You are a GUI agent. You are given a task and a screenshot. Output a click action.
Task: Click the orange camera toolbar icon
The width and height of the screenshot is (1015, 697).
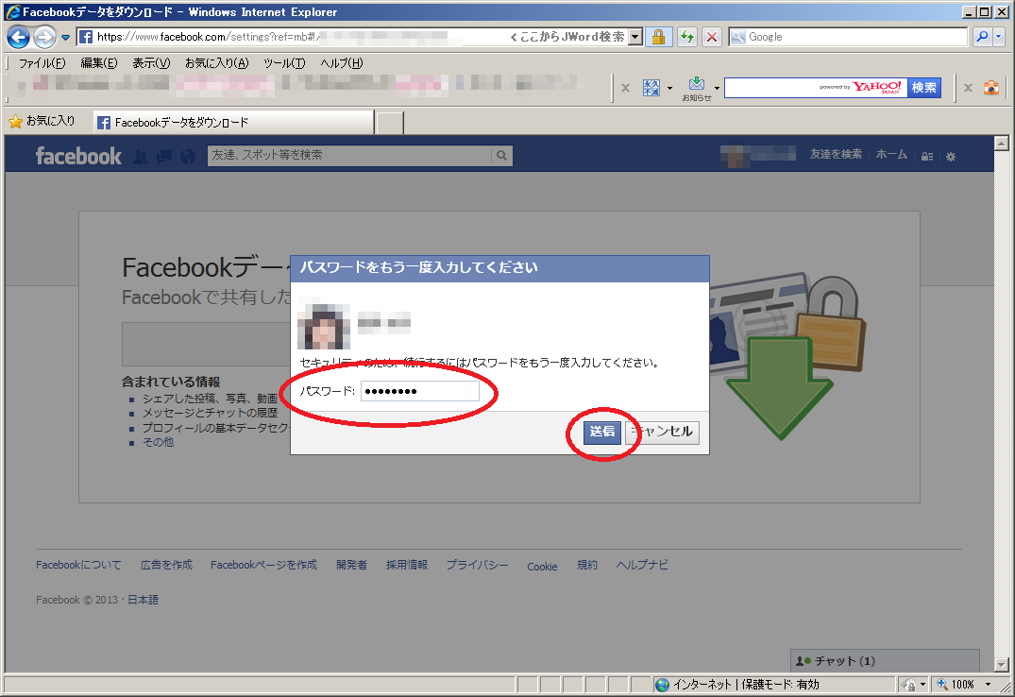[991, 88]
